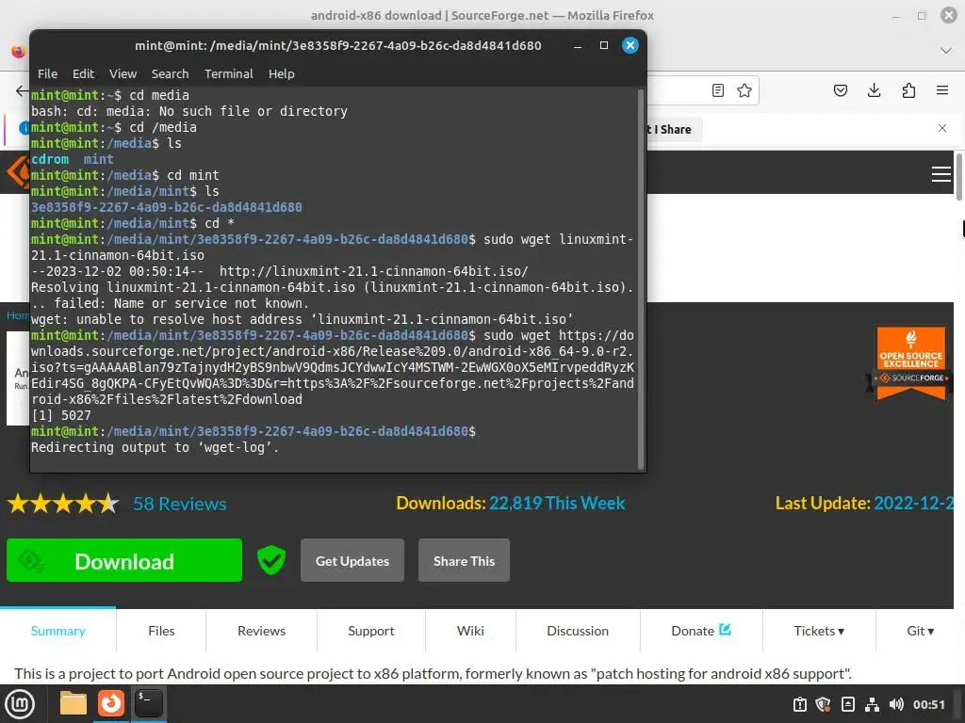The width and height of the screenshot is (965, 723).
Task: Expand the Tickets dropdown
Action: pos(819,631)
